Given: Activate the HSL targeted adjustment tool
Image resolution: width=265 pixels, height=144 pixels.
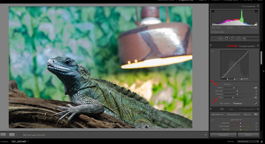Looking at the screenshot, I should [212, 120].
